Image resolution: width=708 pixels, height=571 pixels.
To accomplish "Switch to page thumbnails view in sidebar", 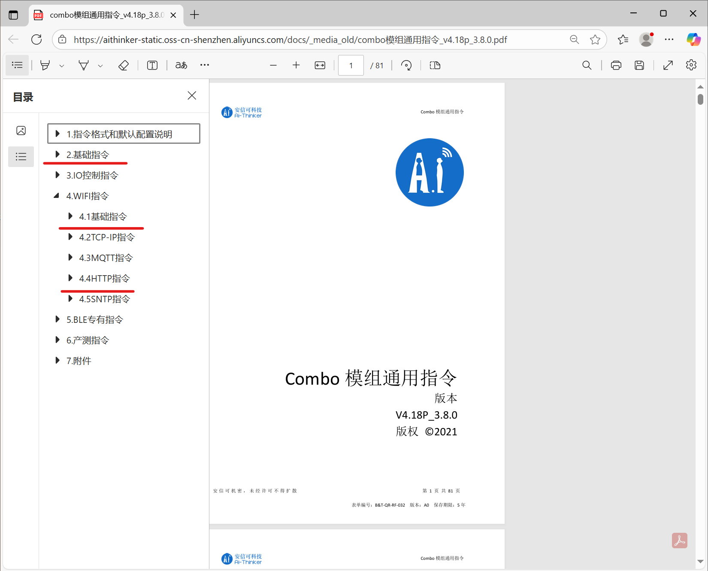I will click(x=21, y=131).
